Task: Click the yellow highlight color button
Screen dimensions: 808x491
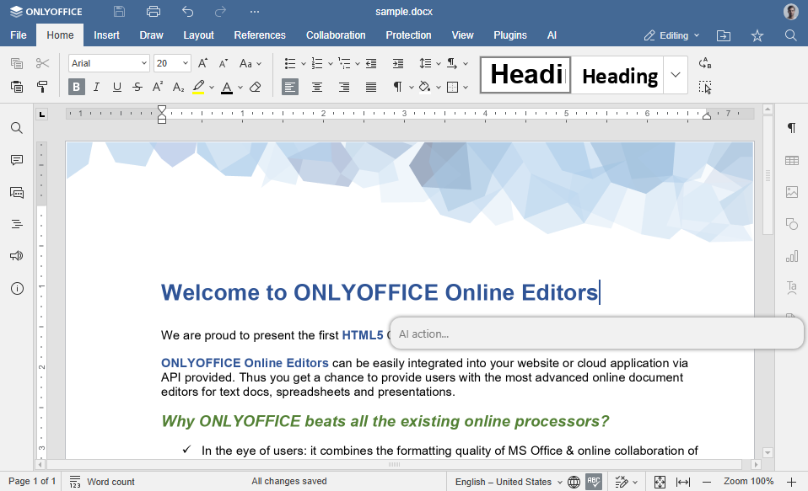Action: point(198,87)
